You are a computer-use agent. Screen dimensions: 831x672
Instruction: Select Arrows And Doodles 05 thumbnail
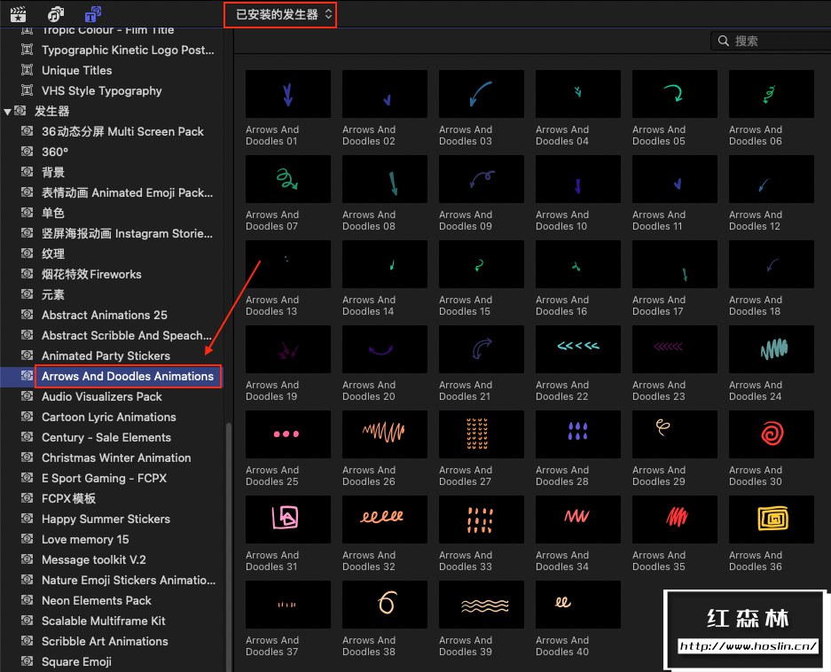[675, 94]
